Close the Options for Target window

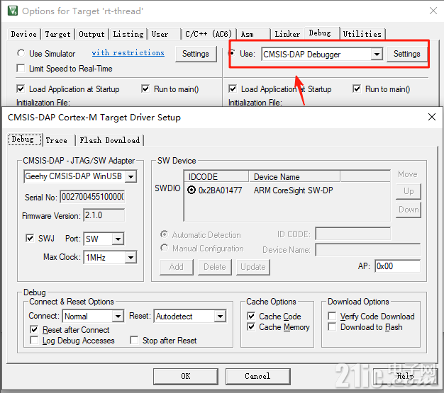[x=433, y=11]
